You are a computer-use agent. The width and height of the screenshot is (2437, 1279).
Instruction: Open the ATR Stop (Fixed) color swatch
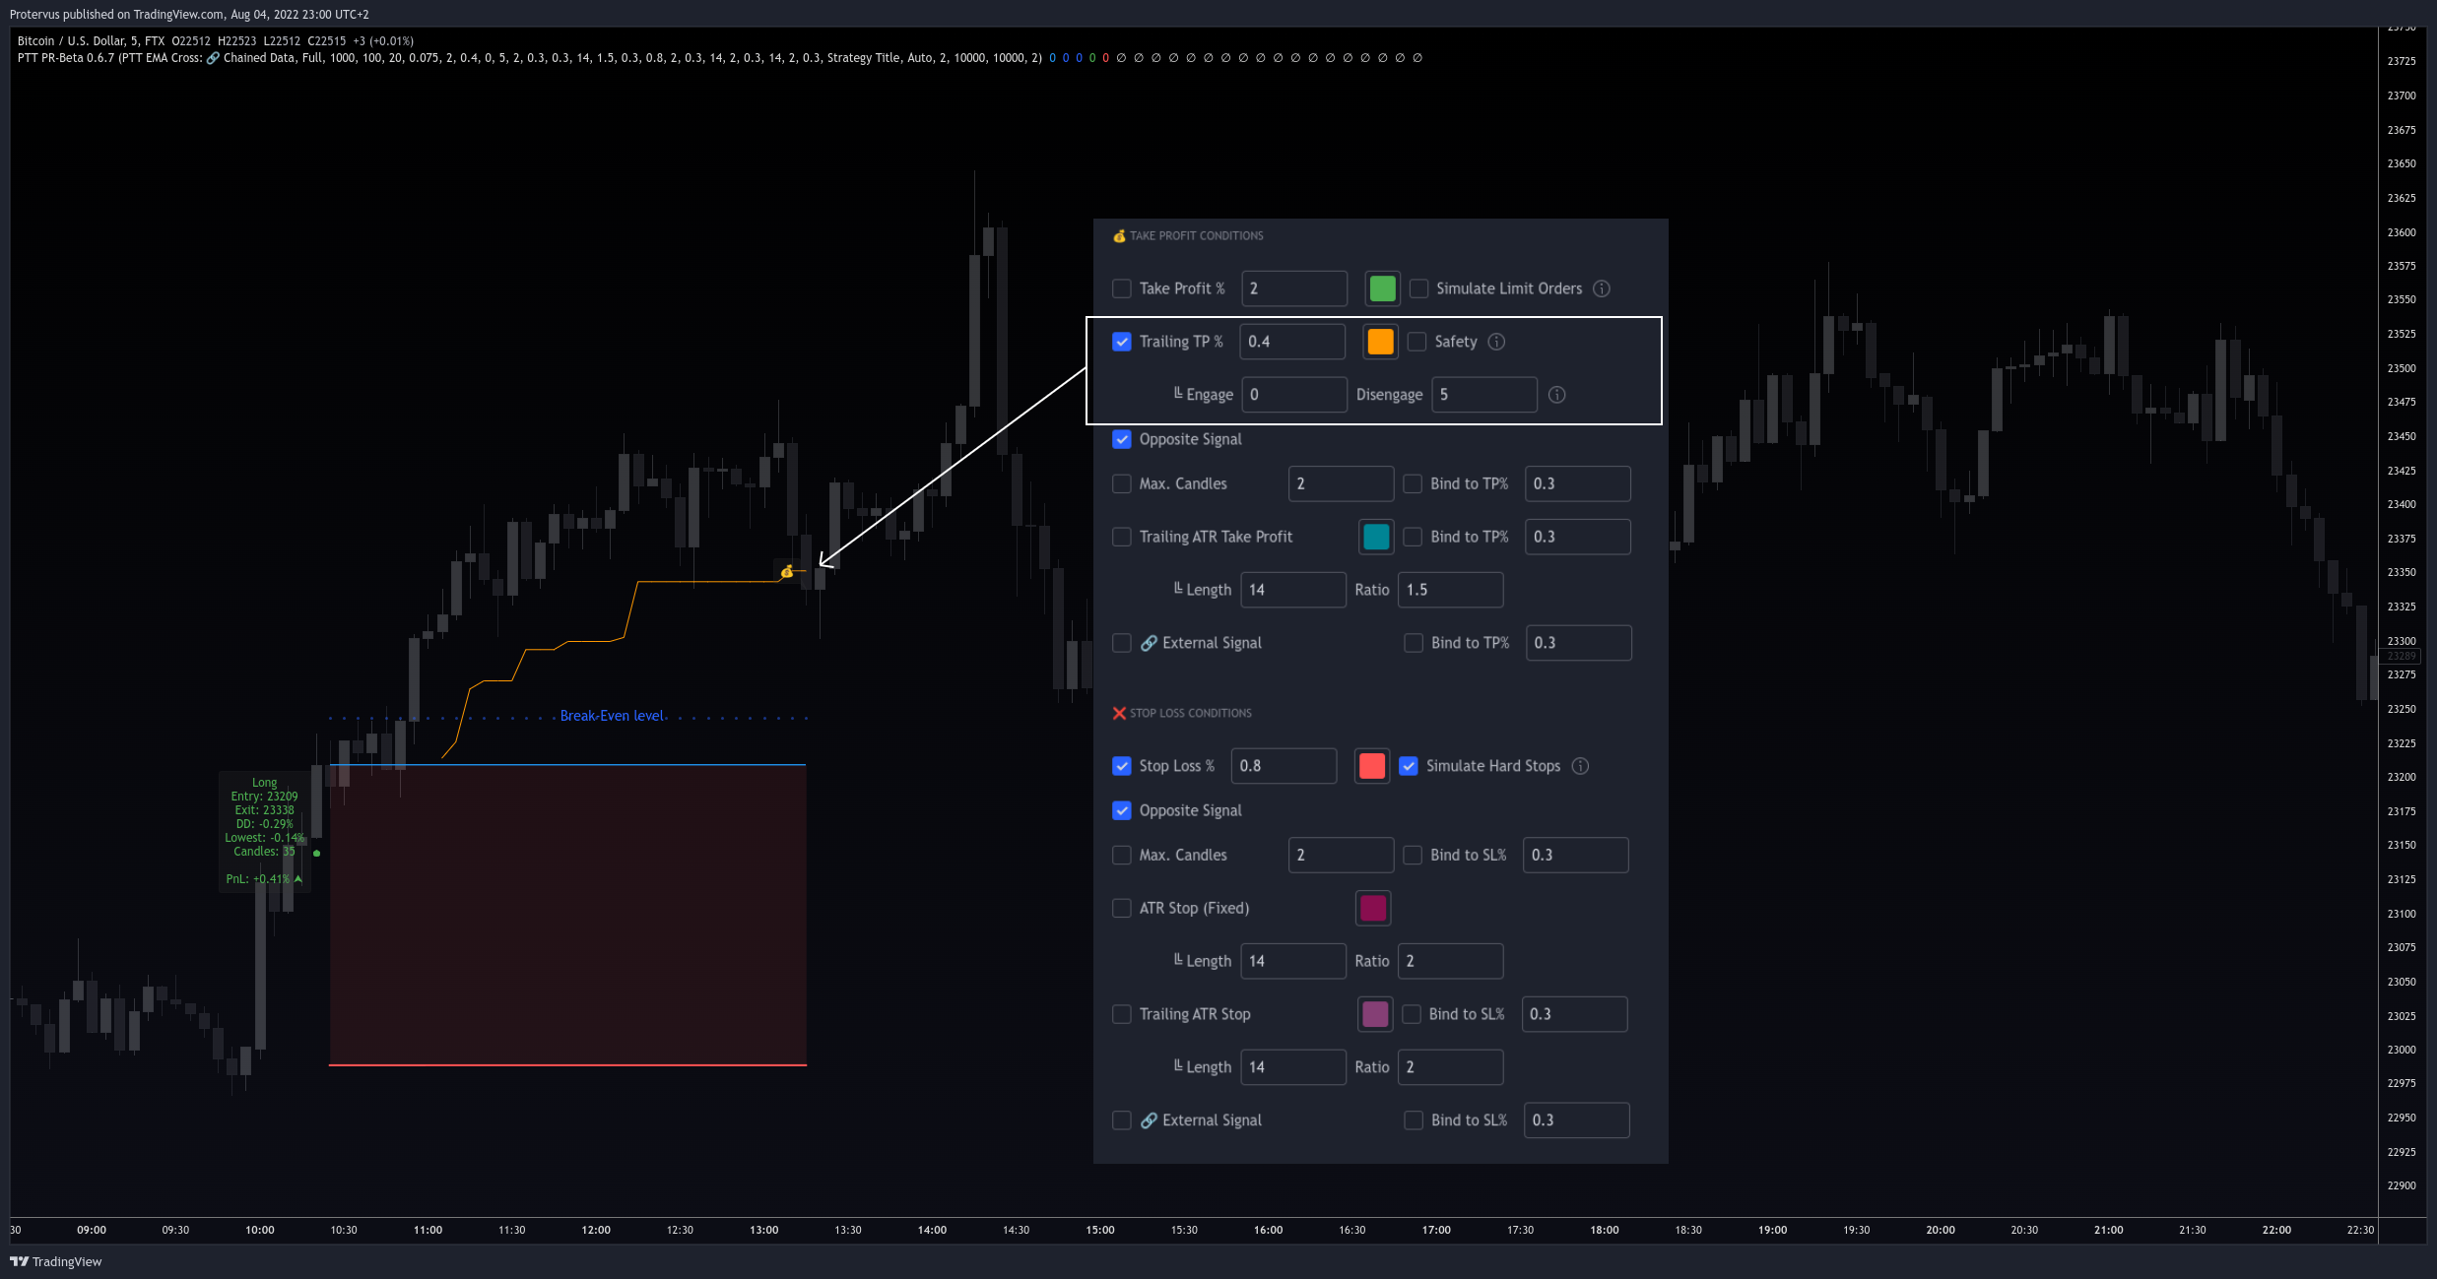1373,908
